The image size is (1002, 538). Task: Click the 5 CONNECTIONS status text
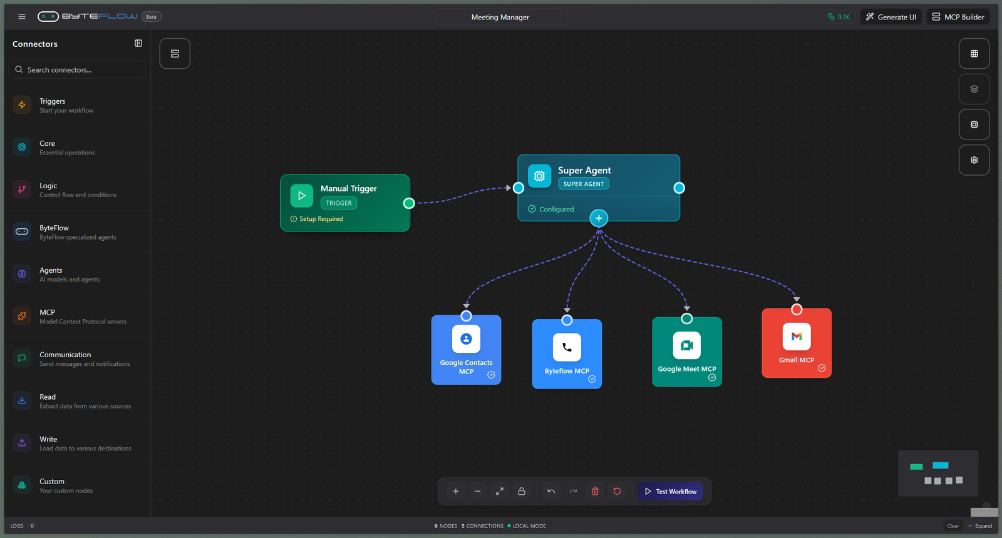click(482, 526)
